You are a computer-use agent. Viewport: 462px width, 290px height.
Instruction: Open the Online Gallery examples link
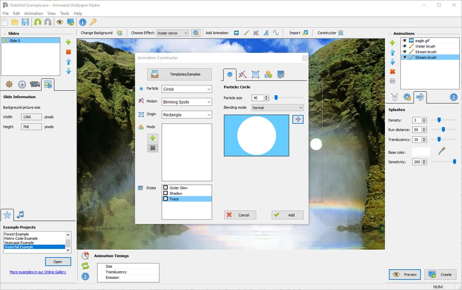(x=38, y=272)
